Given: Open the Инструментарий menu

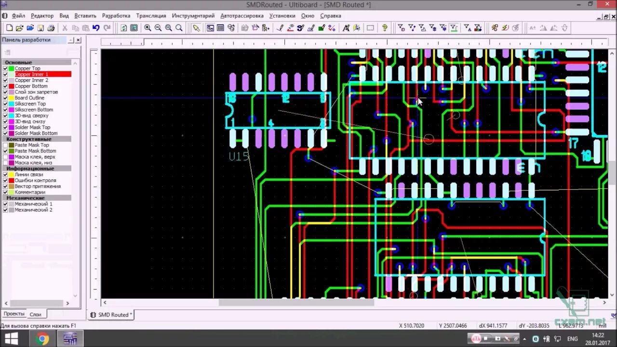Looking at the screenshot, I should pos(193,15).
